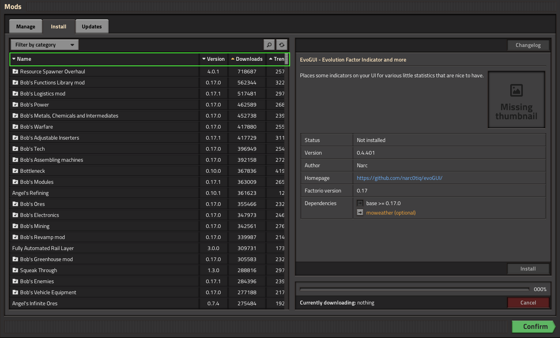Click download count 367836 for Bottleneck
The width and height of the screenshot is (560, 338).
click(x=247, y=171)
